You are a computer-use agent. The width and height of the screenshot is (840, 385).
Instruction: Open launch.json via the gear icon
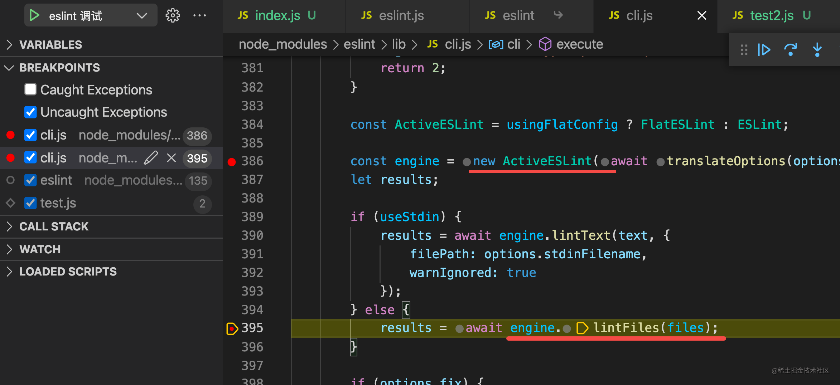(173, 15)
